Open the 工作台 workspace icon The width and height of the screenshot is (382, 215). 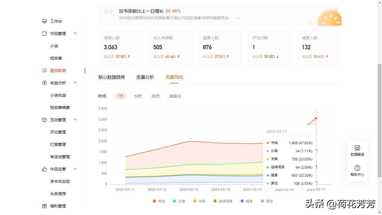point(44,21)
